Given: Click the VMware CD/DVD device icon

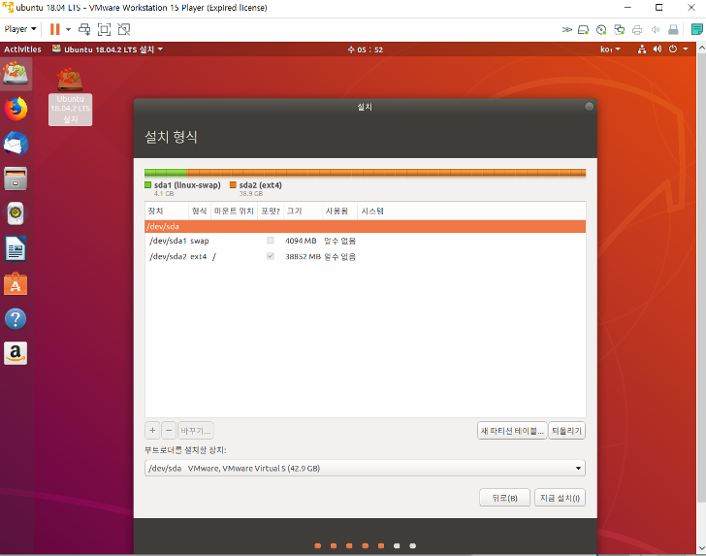Looking at the screenshot, I should (601, 30).
